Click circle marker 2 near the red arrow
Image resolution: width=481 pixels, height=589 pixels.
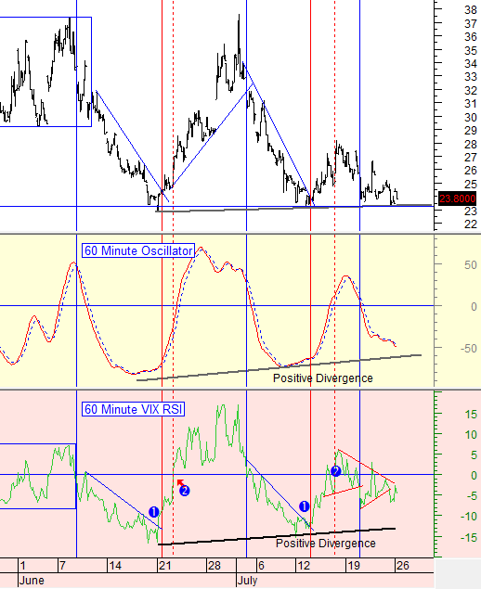point(184,490)
